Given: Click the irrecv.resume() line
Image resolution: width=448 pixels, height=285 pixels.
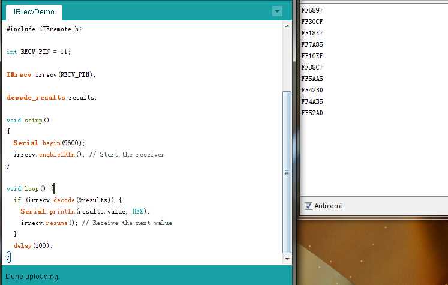Looking at the screenshot, I should point(97,223).
